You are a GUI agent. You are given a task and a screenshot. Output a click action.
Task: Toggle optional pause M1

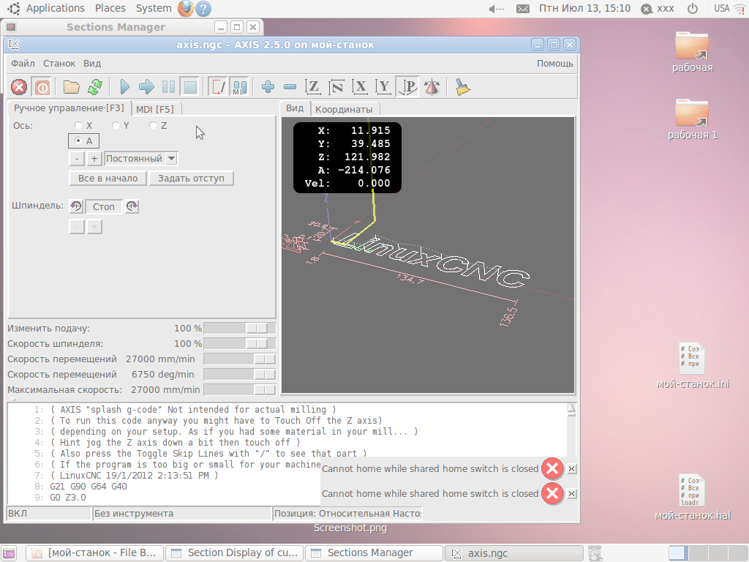click(x=239, y=87)
